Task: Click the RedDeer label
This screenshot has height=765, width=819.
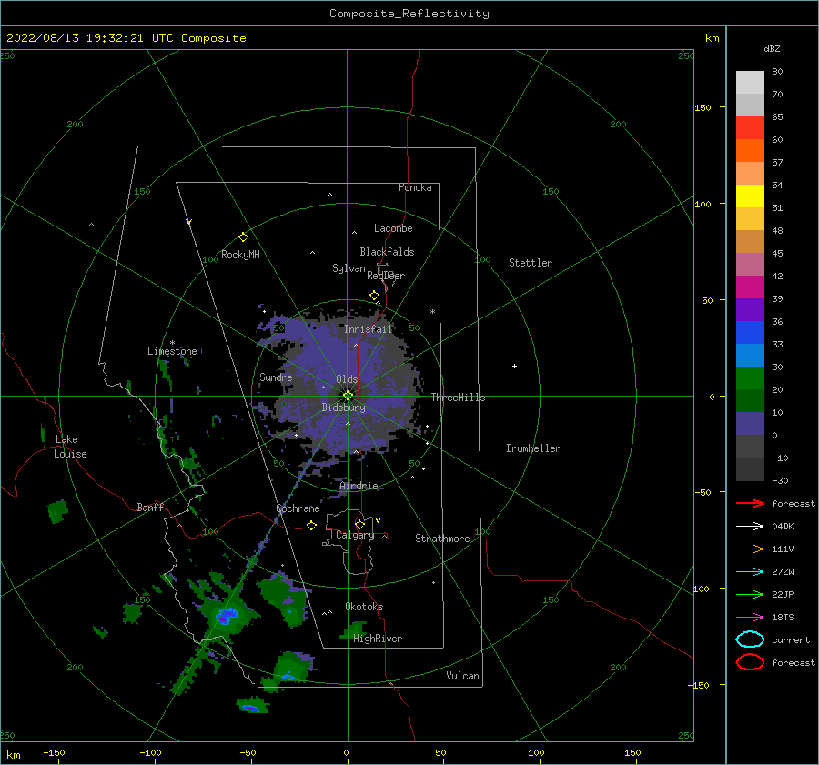Action: [386, 276]
